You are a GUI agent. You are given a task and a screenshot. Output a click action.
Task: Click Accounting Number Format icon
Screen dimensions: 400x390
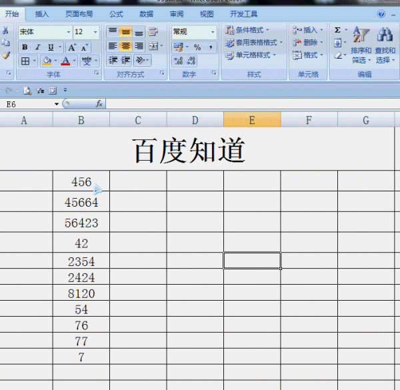178,47
